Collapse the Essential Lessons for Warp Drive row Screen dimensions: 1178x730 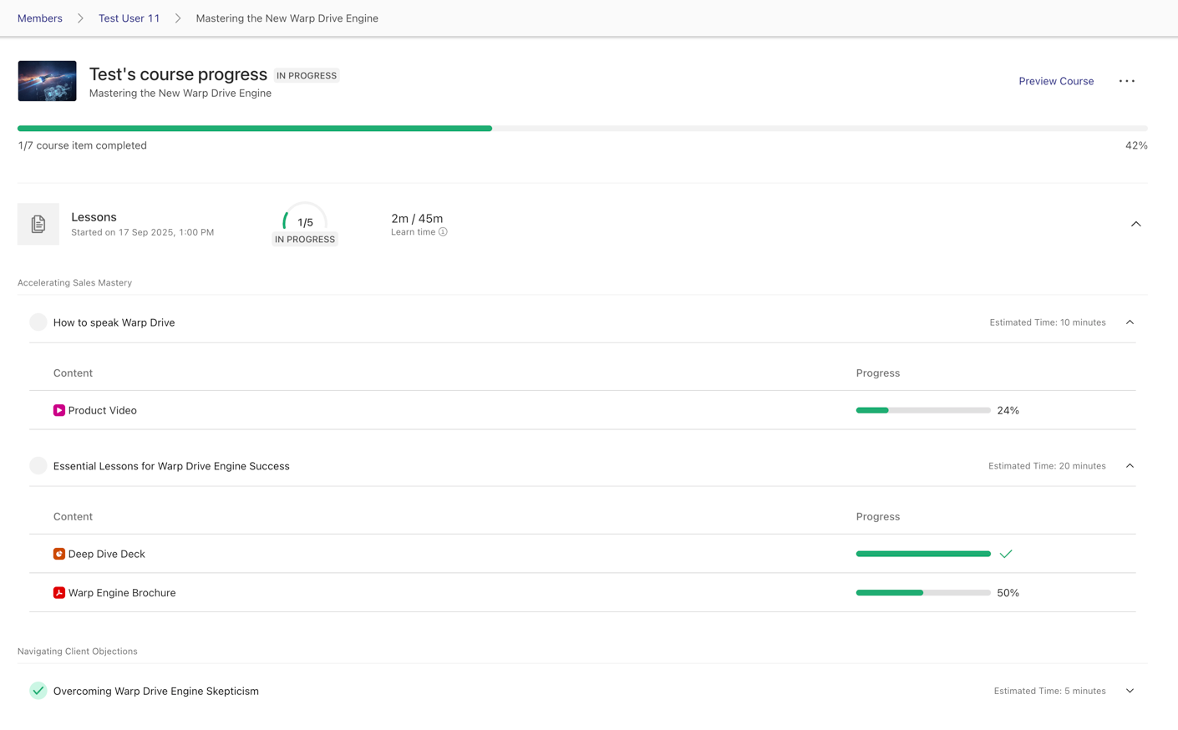[1130, 466]
